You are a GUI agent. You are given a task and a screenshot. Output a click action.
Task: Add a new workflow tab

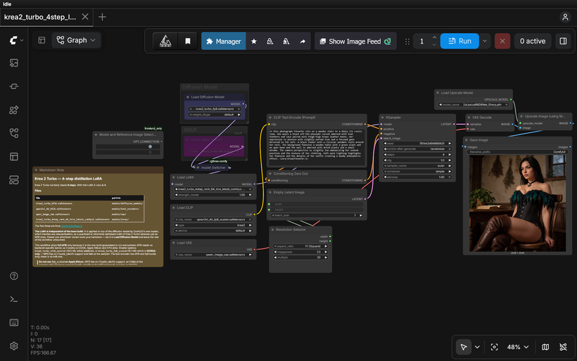102,17
